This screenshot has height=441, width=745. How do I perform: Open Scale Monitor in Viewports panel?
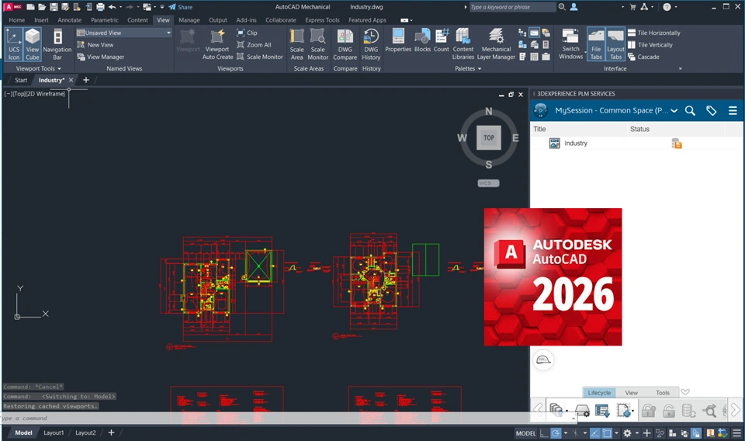[259, 57]
